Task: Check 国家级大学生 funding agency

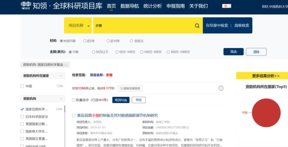Action: click(x=22, y=131)
